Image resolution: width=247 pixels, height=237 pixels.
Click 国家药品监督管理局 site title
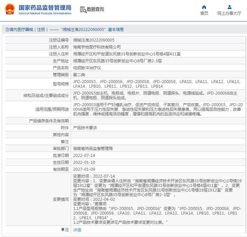point(45,8)
